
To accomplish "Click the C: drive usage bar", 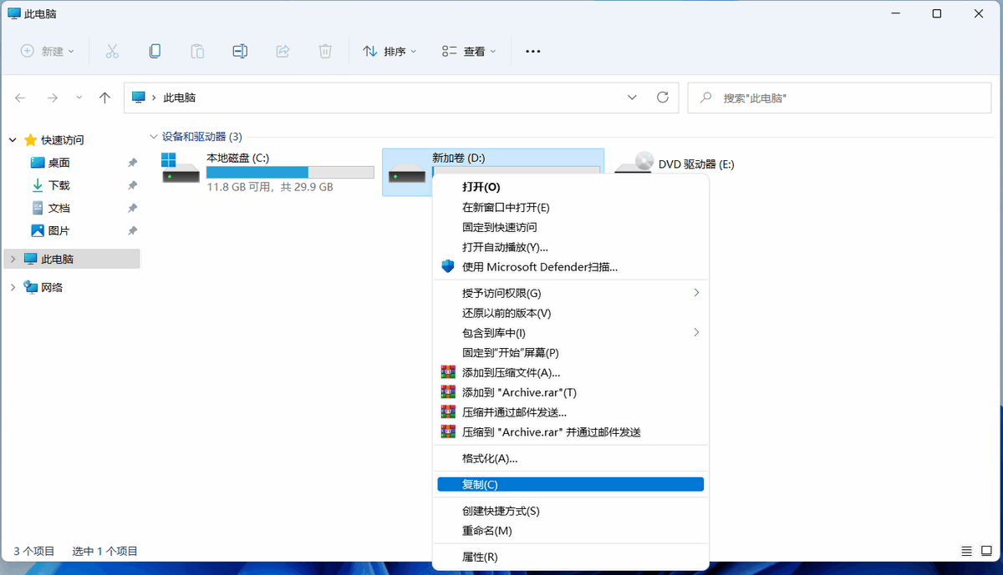I will 290,172.
